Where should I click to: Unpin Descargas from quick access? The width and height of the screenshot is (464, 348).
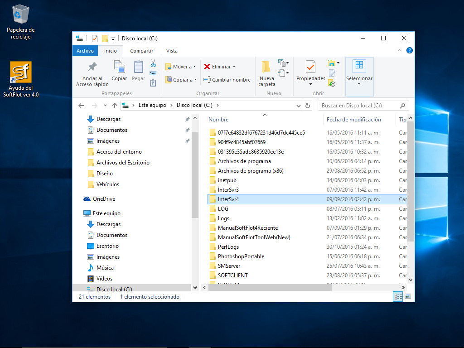click(187, 119)
